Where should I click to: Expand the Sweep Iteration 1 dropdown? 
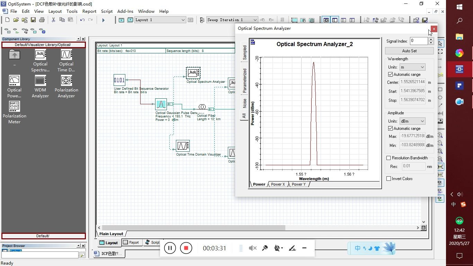click(255, 20)
